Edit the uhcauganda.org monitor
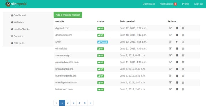Image resolution: width=206 pixels, height=110 pixels. coord(170,69)
